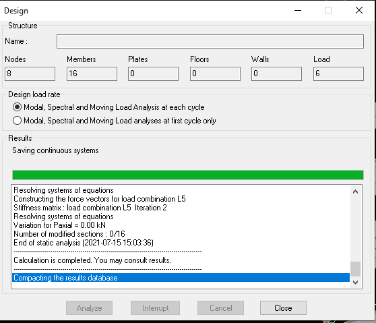The height and width of the screenshot is (323, 376).
Task: Click the disabled Analyze button
Action: [x=89, y=308]
